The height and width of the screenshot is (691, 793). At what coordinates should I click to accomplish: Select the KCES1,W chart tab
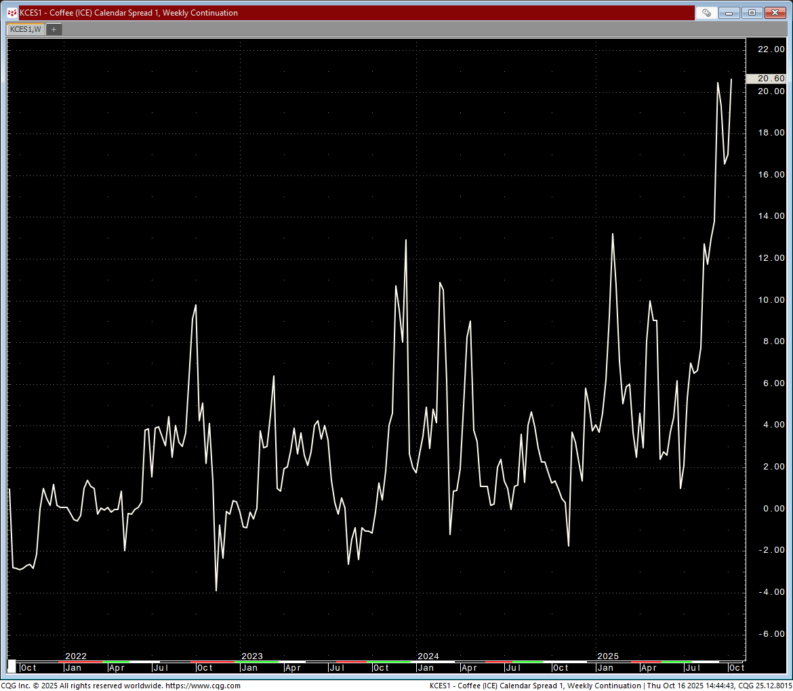(24, 29)
